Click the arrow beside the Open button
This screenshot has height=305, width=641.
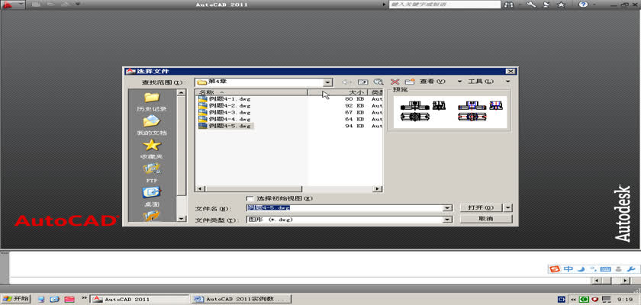[508, 208]
